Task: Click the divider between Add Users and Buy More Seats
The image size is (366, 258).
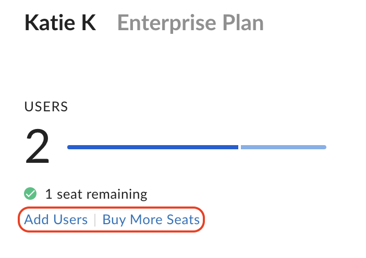Action: pyautogui.click(x=95, y=220)
